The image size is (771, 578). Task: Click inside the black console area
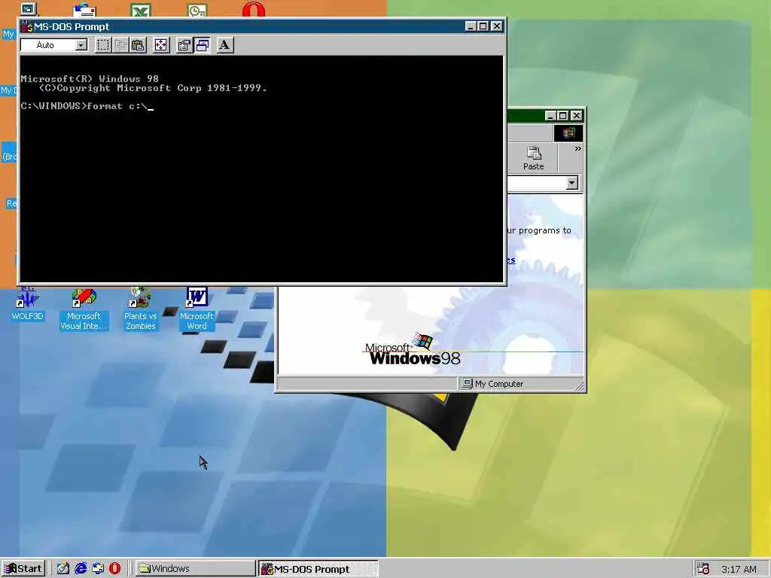click(261, 169)
